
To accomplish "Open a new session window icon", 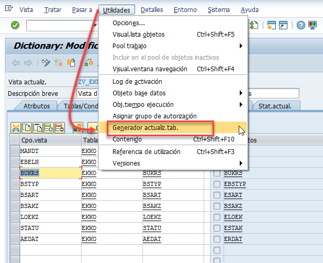I will coord(272,25).
